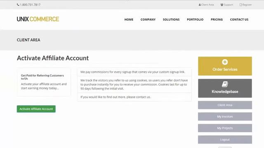Click the phone icon beside 1.800.731.7817
Image resolution: width=264 pixels, height=148 pixels.
pos(18,5)
